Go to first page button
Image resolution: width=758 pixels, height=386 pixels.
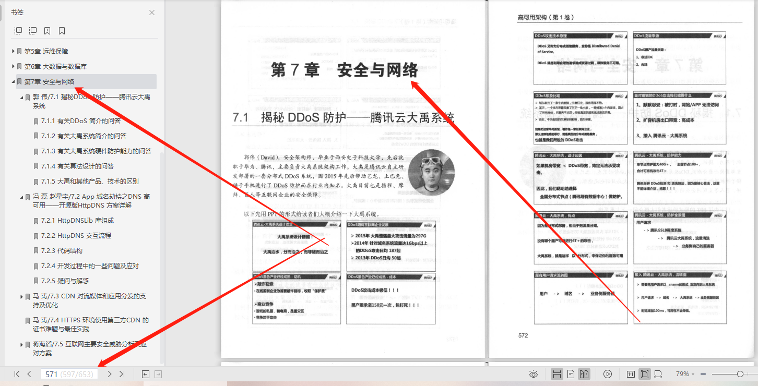coord(17,374)
